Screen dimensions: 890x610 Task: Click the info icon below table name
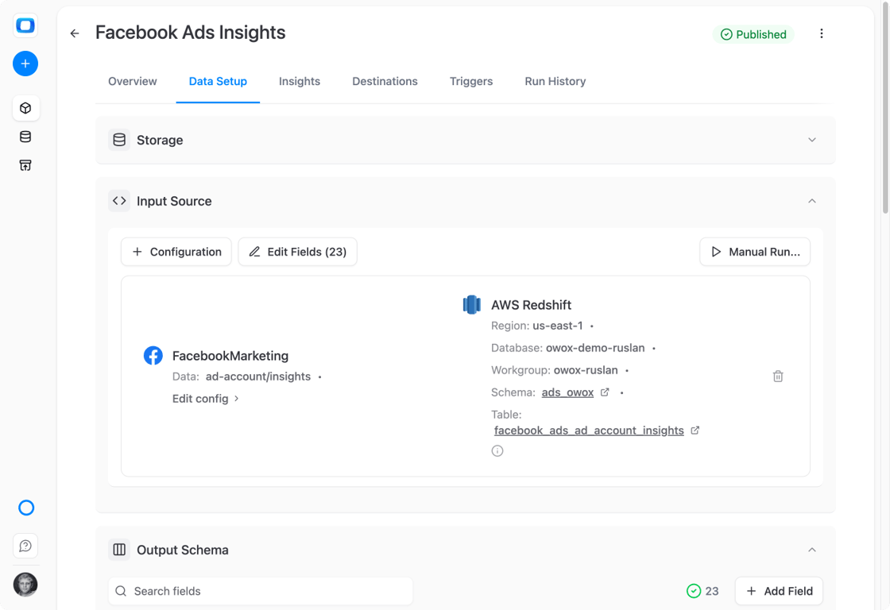pyautogui.click(x=497, y=451)
